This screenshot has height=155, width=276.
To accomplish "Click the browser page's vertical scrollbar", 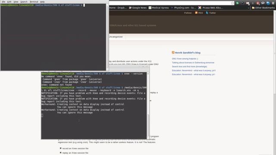I will tap(275, 83).
